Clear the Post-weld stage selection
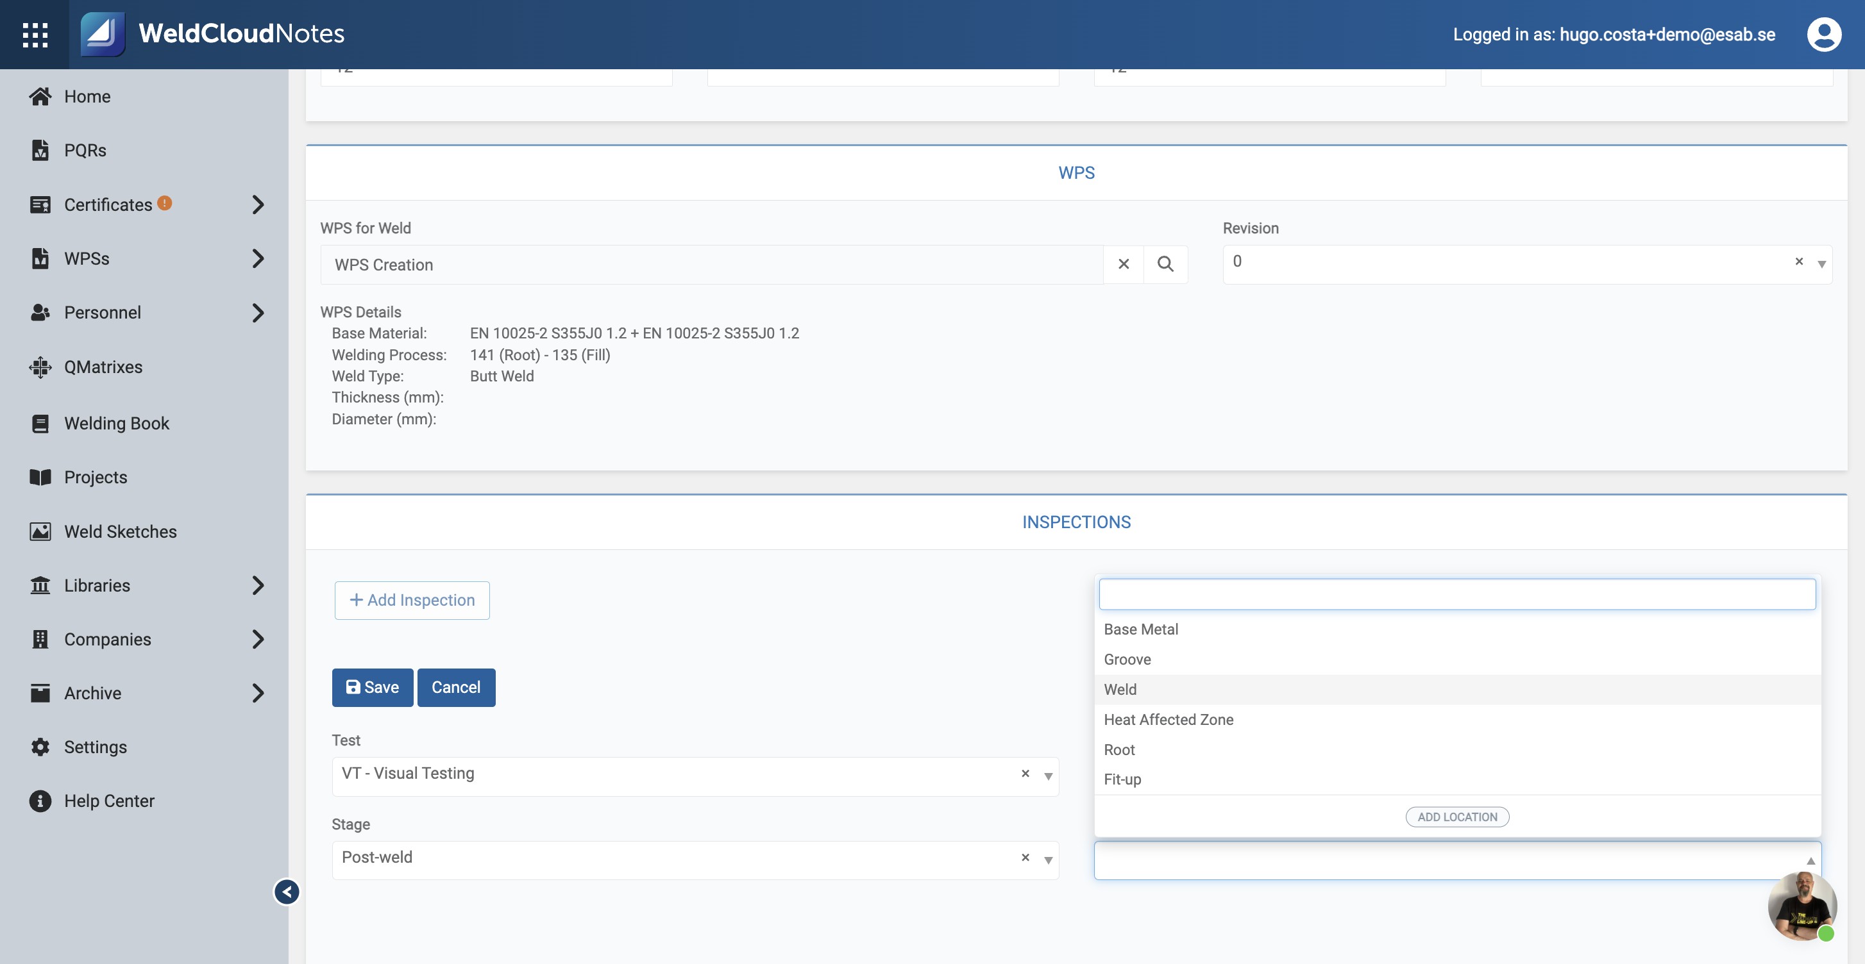 1025,858
